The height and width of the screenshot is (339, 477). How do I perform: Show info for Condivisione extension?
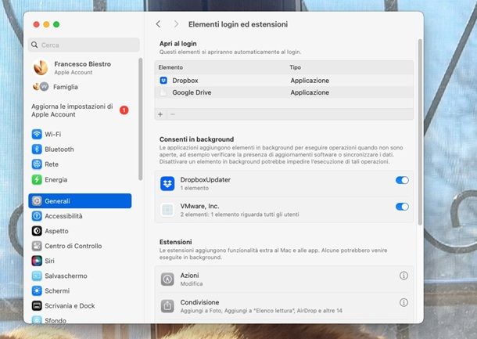[404, 302]
